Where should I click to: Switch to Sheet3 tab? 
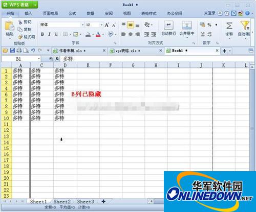pyautogui.click(x=86, y=202)
